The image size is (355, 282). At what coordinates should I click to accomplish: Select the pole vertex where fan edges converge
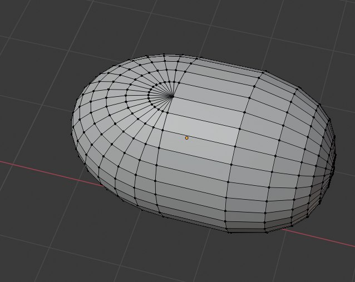click(172, 97)
